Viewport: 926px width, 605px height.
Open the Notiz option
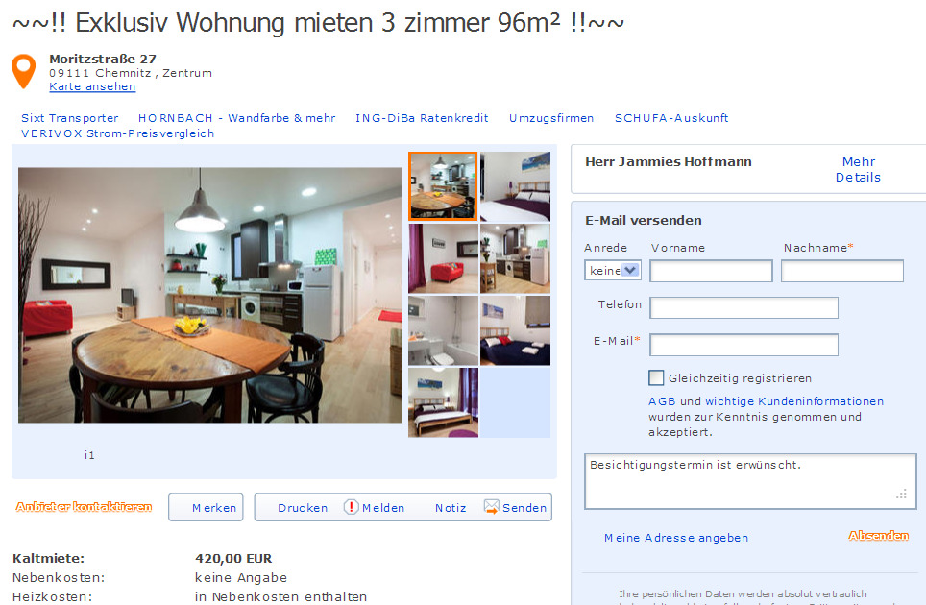click(451, 508)
